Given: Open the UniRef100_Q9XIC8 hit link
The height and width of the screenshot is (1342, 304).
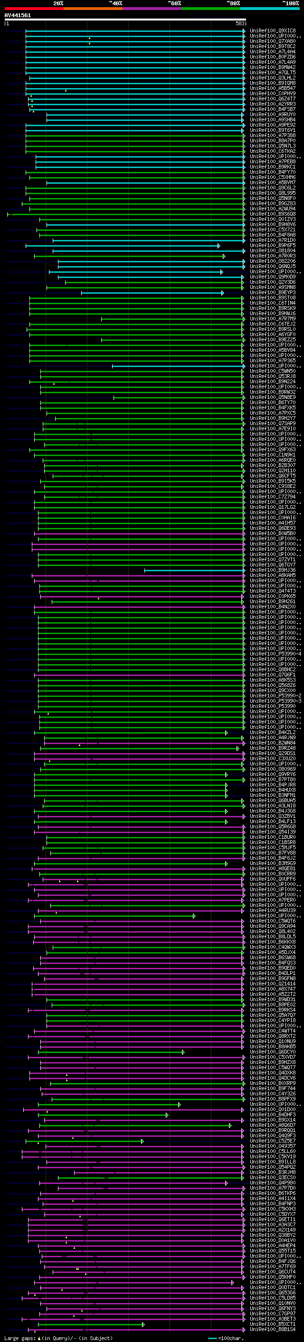Looking at the screenshot, I should click(273, 31).
